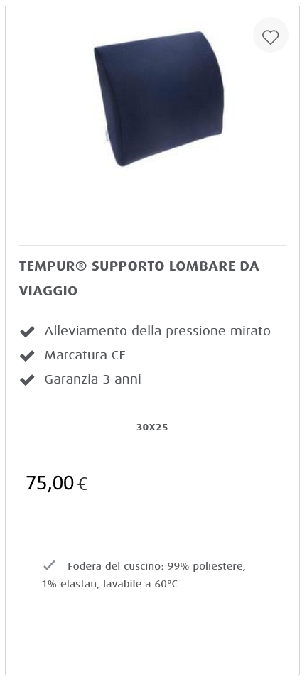
Task: Click gray checkmark before Fodera del cuscino
Action: (49, 565)
